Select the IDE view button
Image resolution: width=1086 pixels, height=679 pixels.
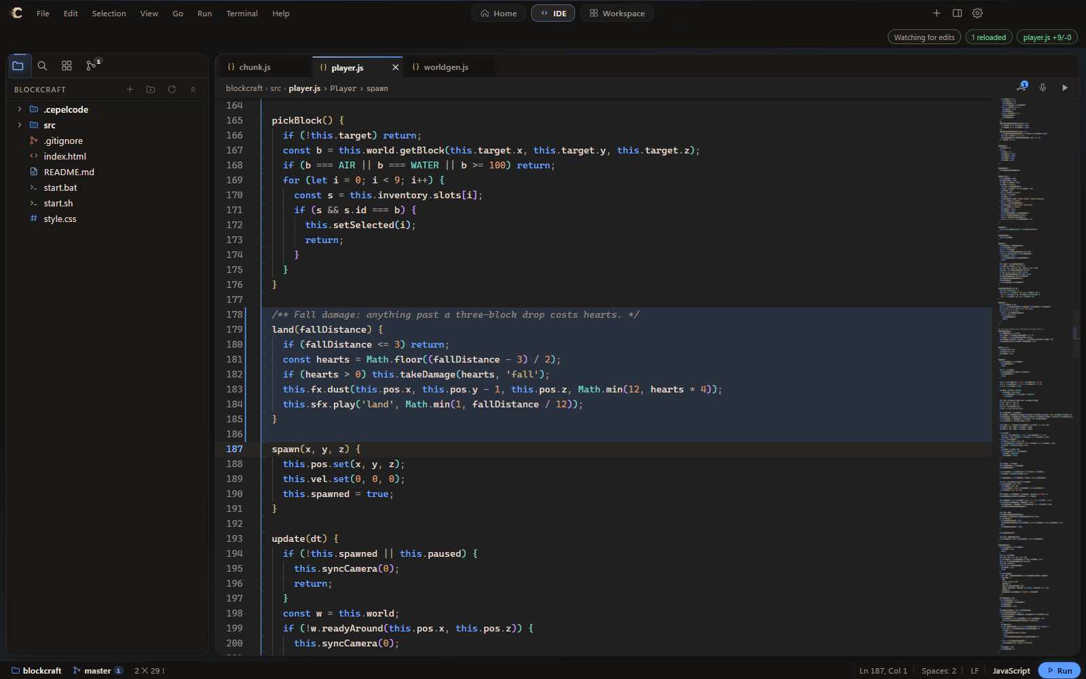[x=553, y=13]
